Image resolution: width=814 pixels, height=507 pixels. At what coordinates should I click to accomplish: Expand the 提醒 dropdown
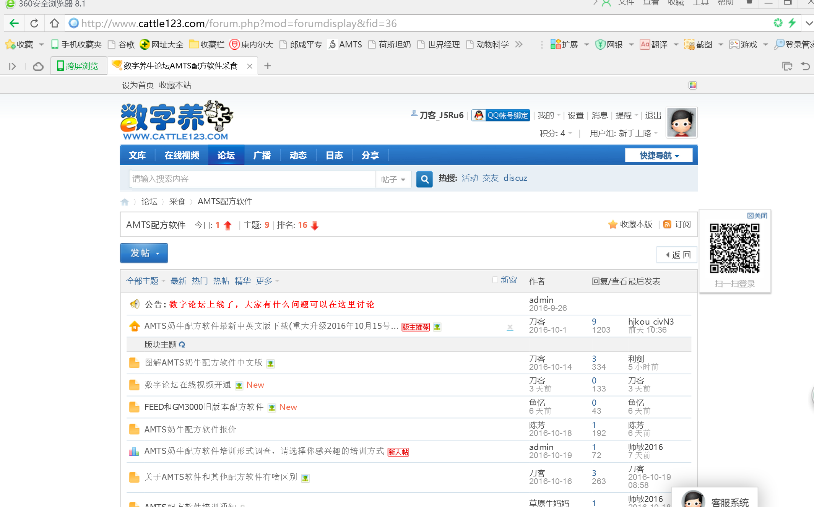coord(627,115)
